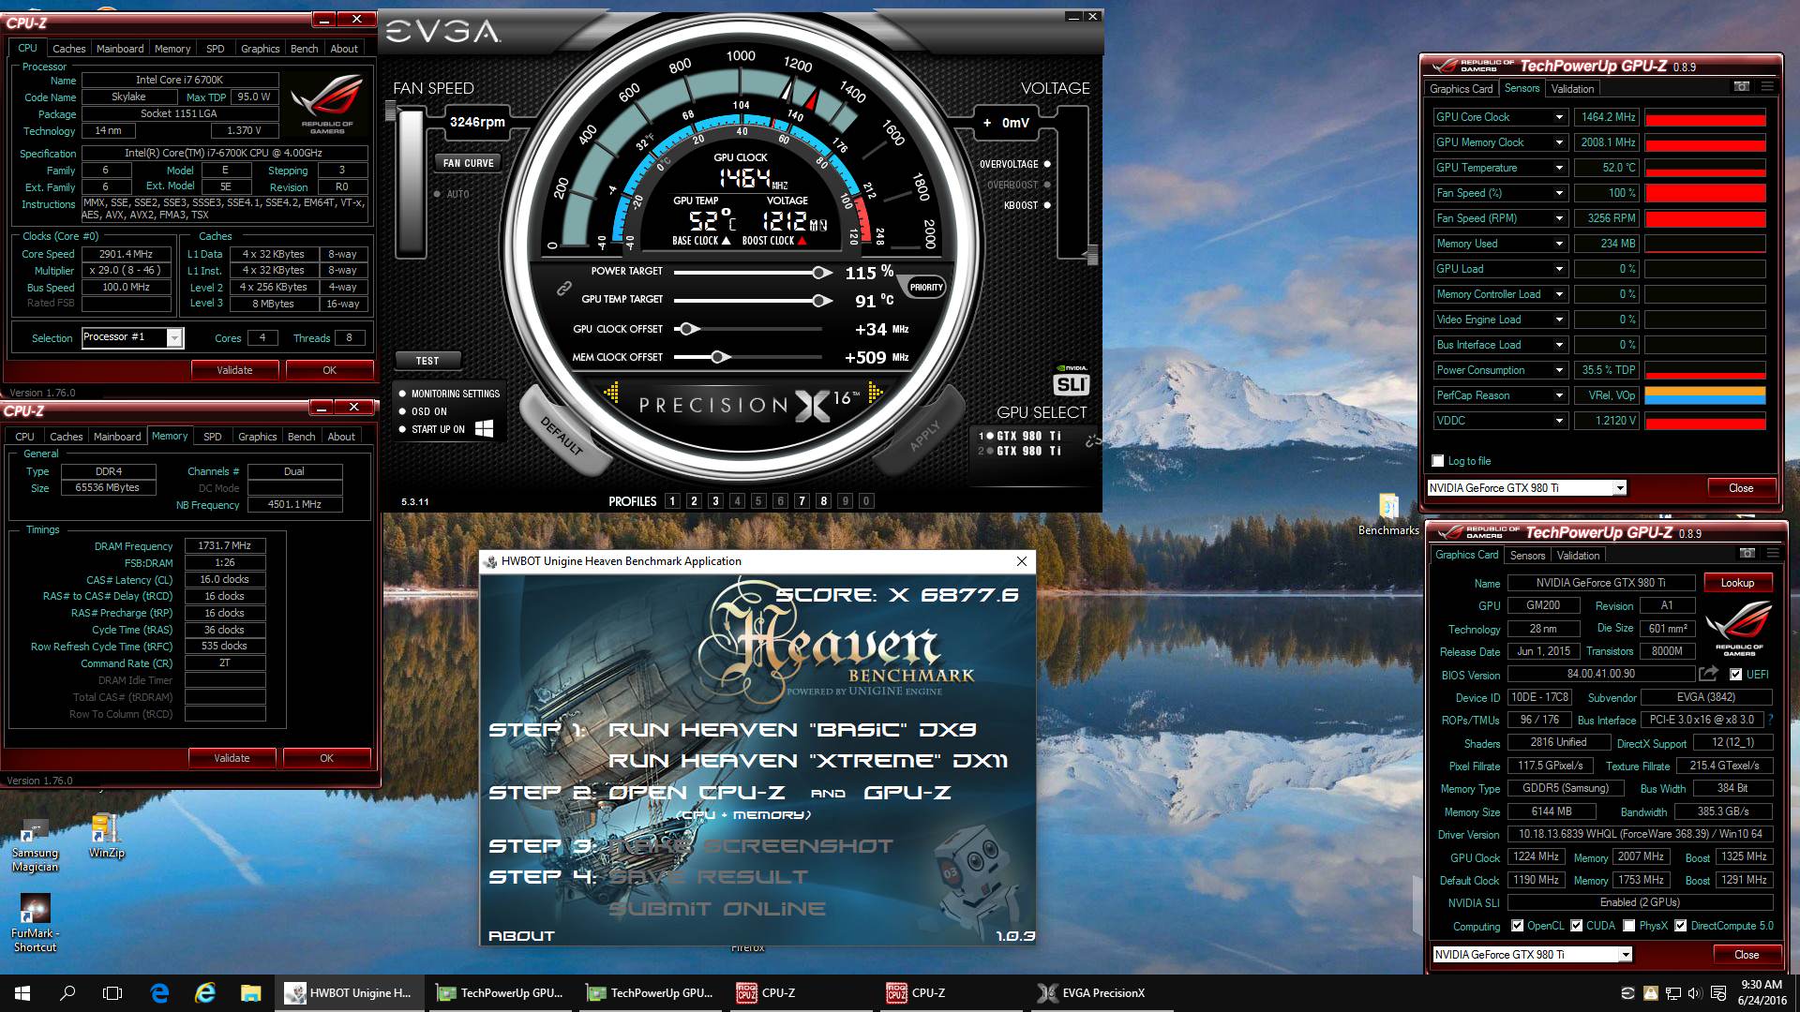Launch Microsoft Edge from the taskbar
The width and height of the screenshot is (1800, 1012).
159,993
